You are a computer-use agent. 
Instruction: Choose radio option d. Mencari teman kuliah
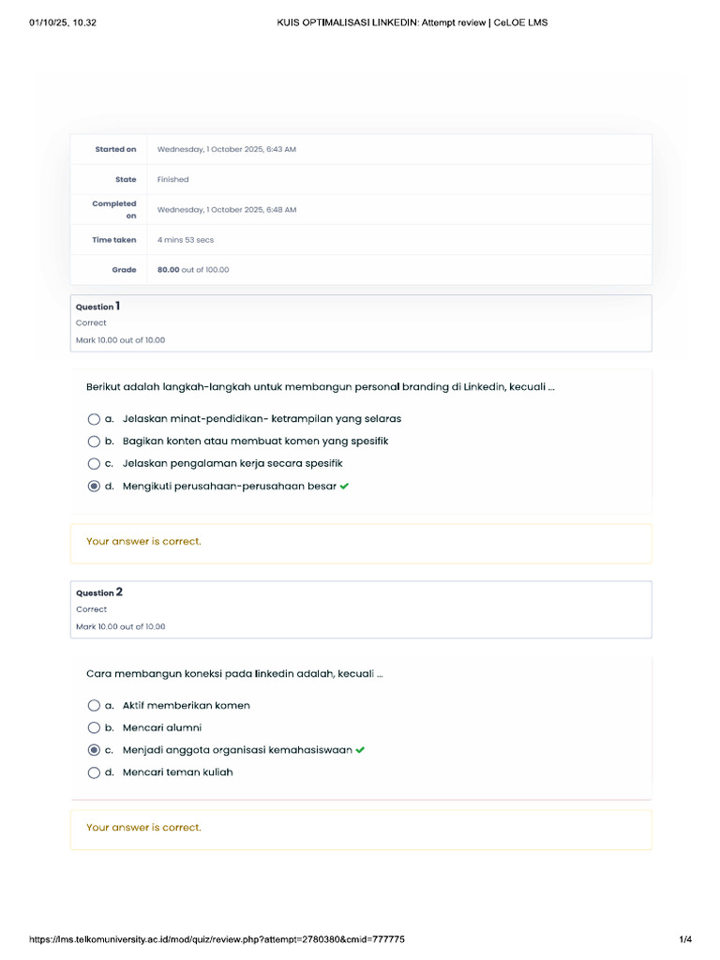click(x=94, y=772)
